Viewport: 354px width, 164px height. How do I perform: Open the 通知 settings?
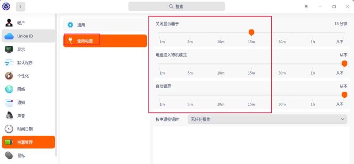pyautogui.click(x=28, y=102)
